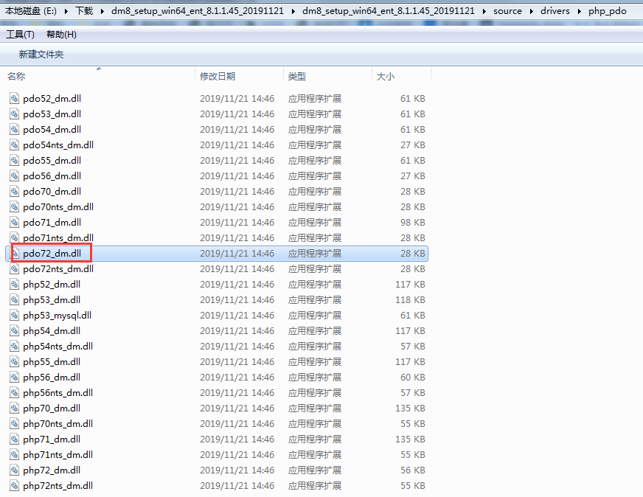The height and width of the screenshot is (497, 643).
Task: Click the php70_dm.dll file icon
Action: click(x=14, y=409)
